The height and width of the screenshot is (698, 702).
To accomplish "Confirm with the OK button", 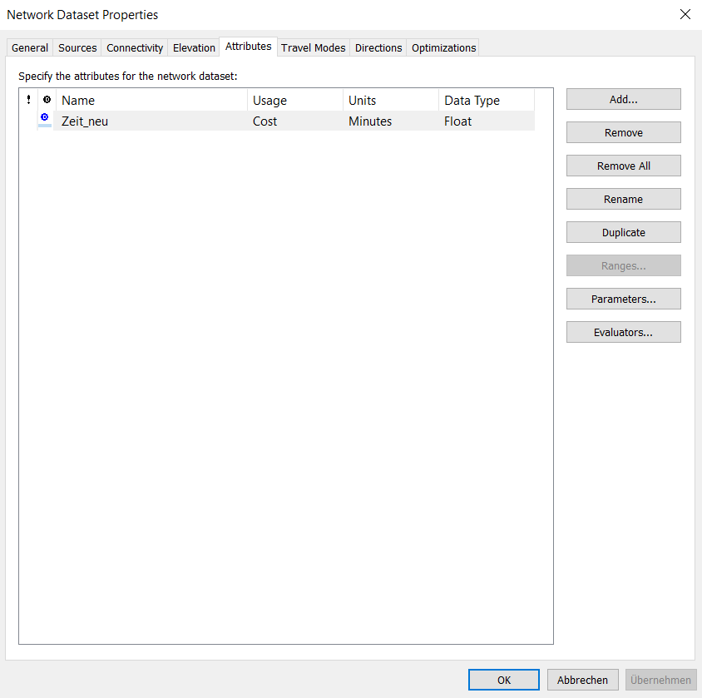I will click(x=504, y=680).
